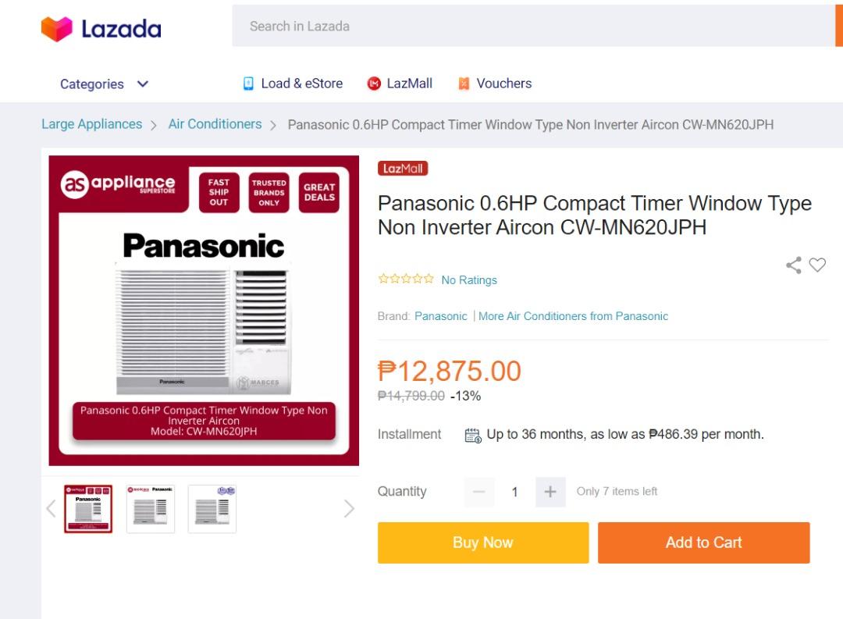Decrease quantity with the minus button

point(479,492)
